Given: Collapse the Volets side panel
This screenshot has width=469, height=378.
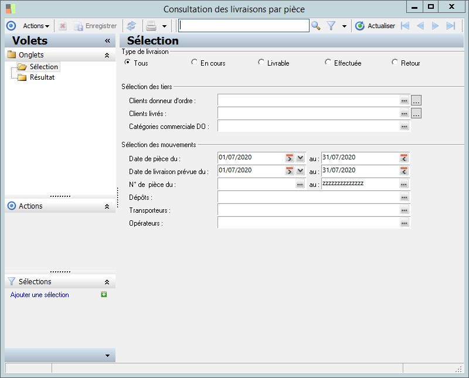Looking at the screenshot, I should pos(107,40).
